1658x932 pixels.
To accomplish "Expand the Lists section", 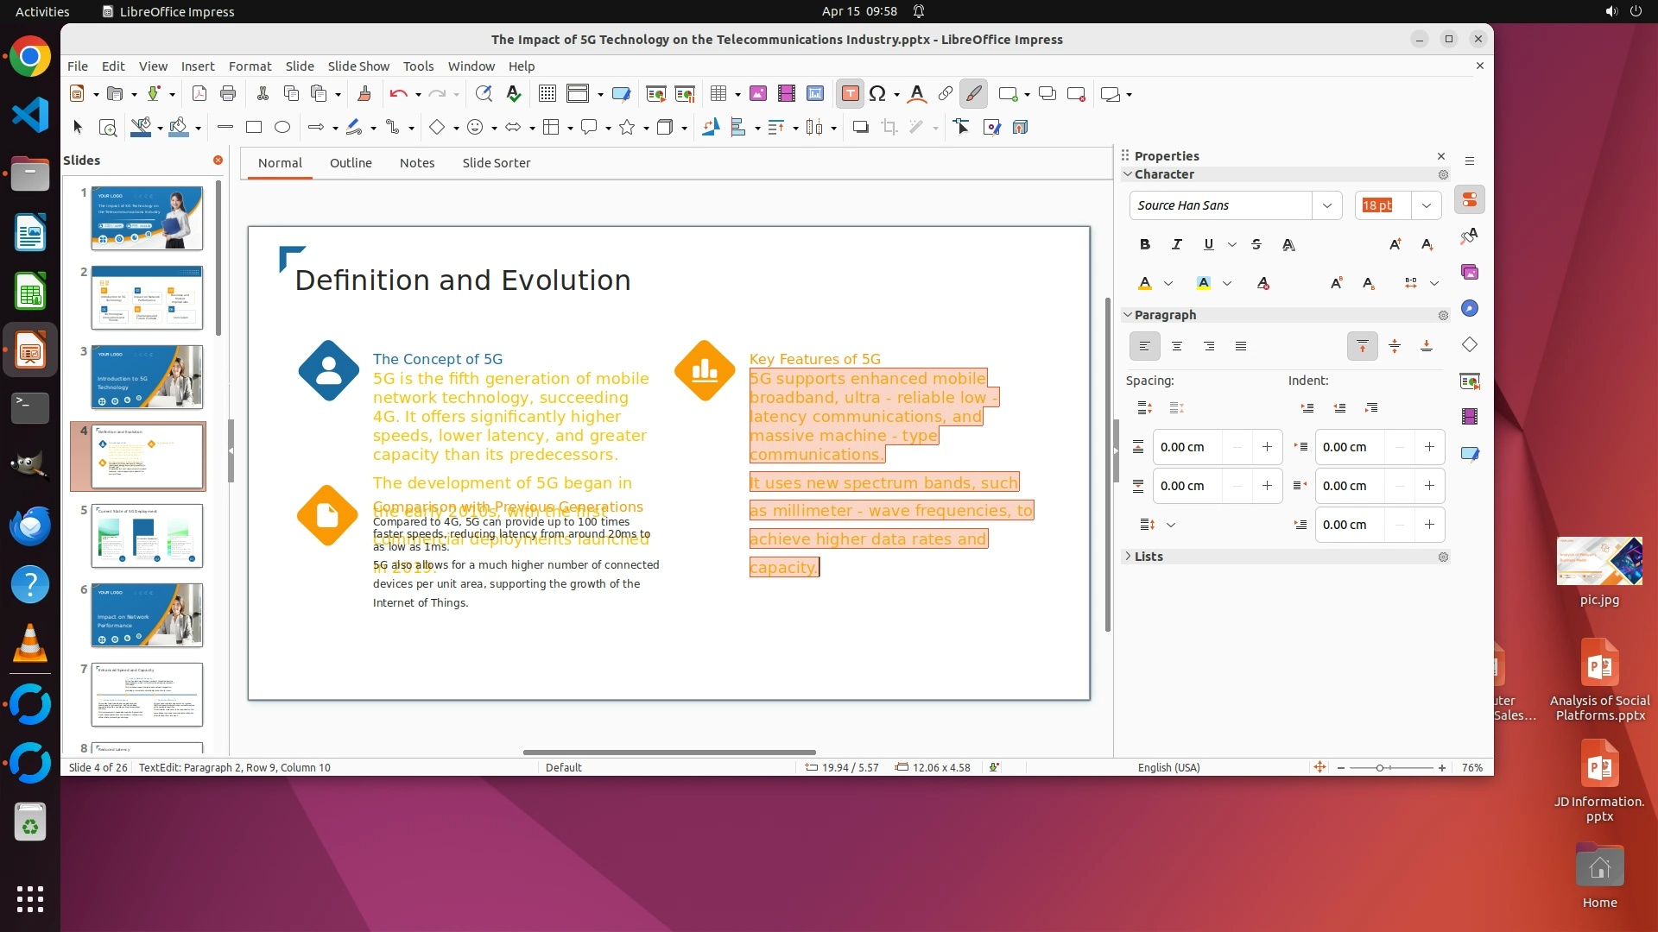I will 1148,557.
